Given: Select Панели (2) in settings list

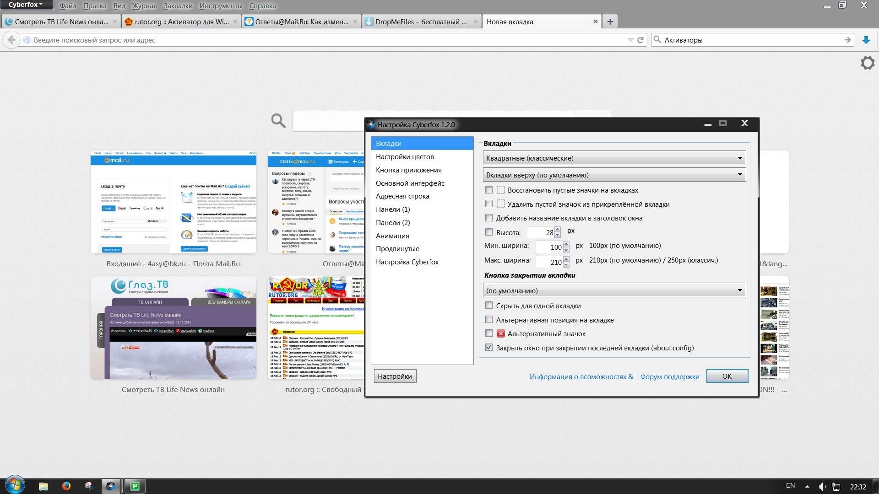Looking at the screenshot, I should (422, 223).
